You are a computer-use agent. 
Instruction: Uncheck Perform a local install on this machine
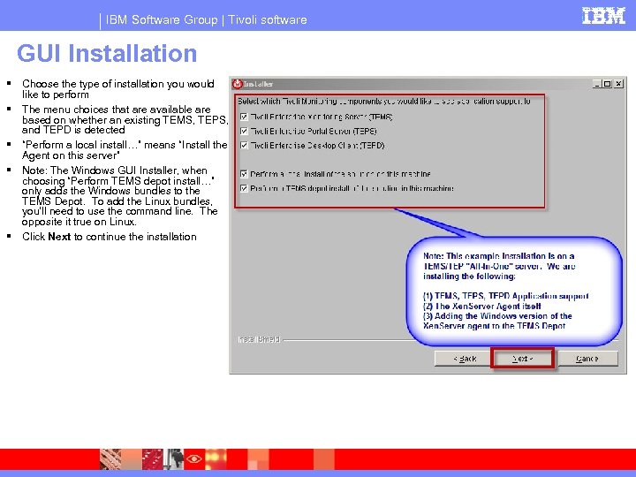pyautogui.click(x=244, y=174)
